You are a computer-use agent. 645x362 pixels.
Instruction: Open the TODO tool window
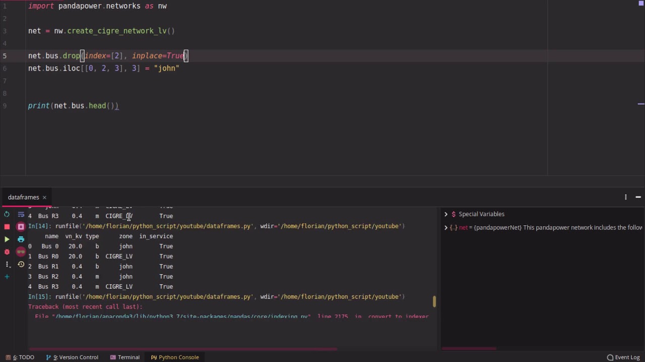tap(20, 357)
